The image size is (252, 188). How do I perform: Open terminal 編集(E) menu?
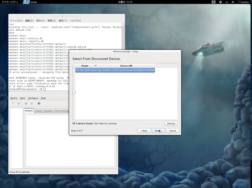click(x=30, y=21)
